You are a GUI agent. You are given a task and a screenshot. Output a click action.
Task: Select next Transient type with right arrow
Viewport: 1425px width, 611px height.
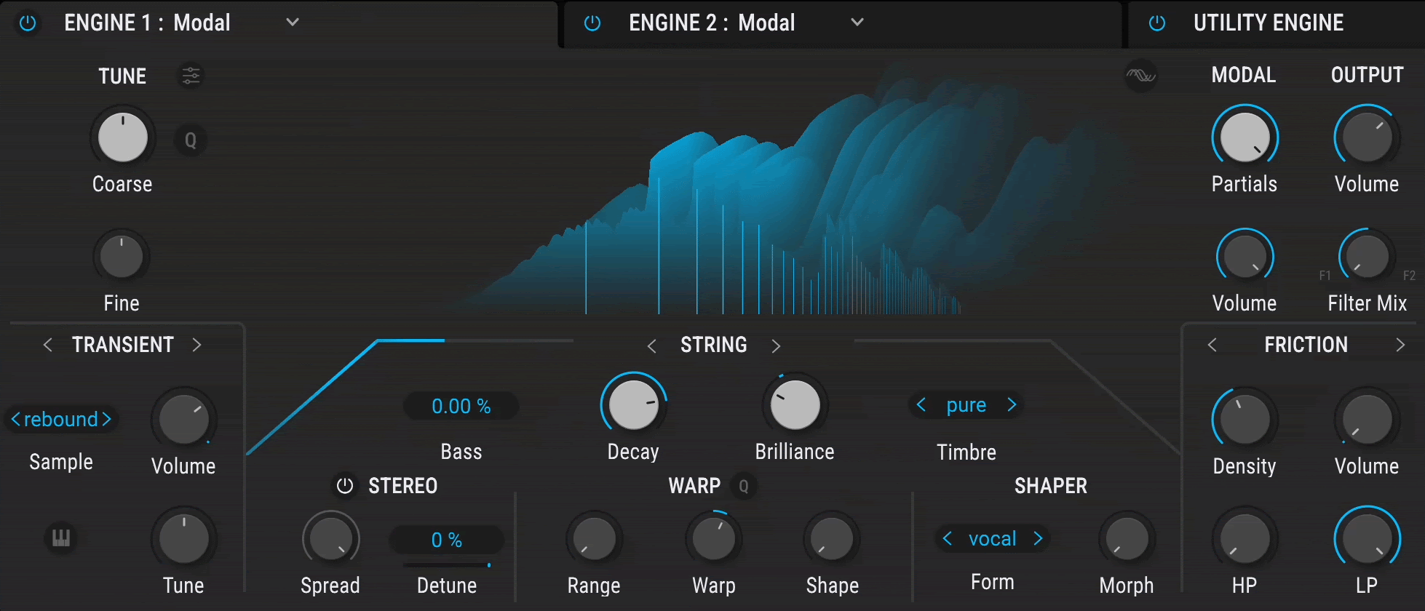click(x=197, y=345)
